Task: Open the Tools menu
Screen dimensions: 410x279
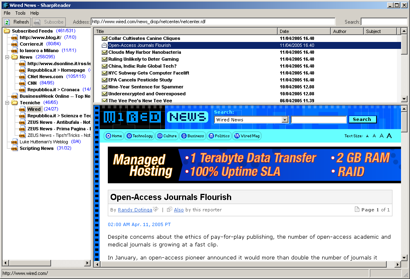Action: (x=20, y=13)
